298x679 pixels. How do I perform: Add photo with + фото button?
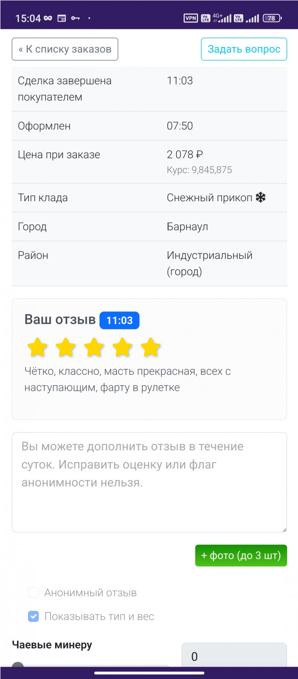[x=241, y=556]
